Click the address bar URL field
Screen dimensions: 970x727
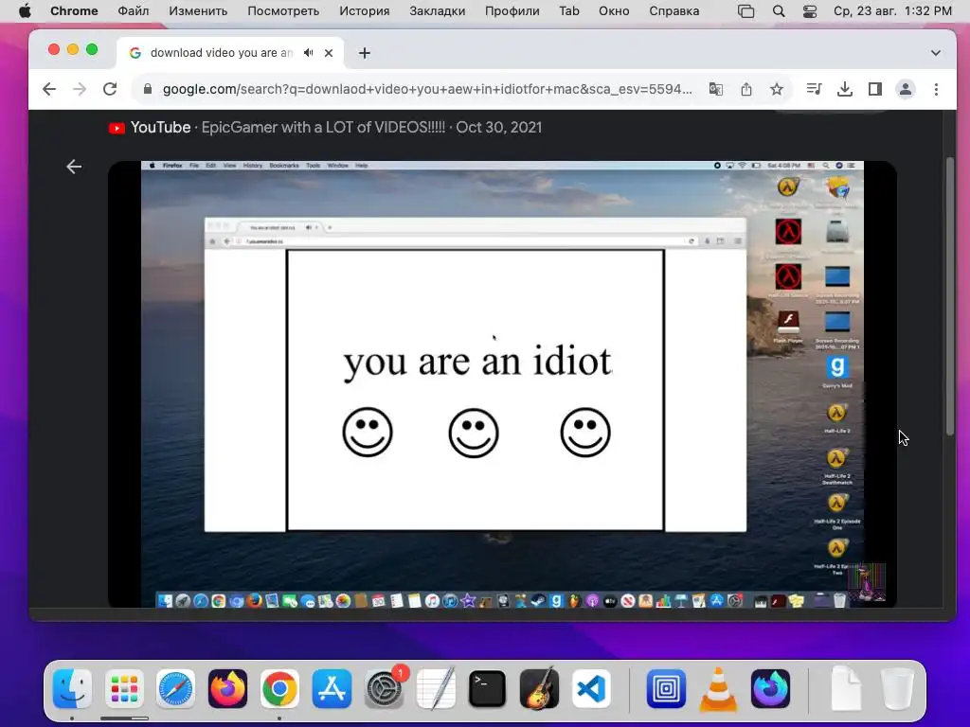(x=427, y=89)
